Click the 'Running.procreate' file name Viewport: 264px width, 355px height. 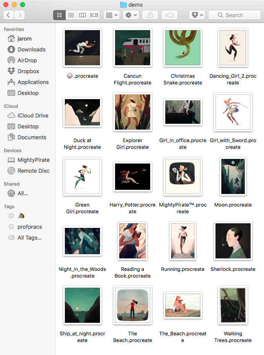tap(183, 269)
